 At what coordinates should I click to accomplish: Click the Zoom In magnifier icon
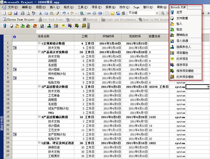[x=163, y=13]
